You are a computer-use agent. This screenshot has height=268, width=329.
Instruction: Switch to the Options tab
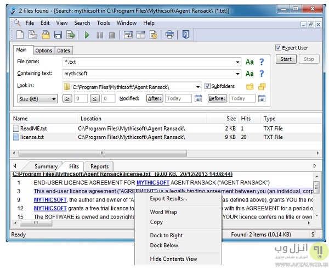[43, 51]
